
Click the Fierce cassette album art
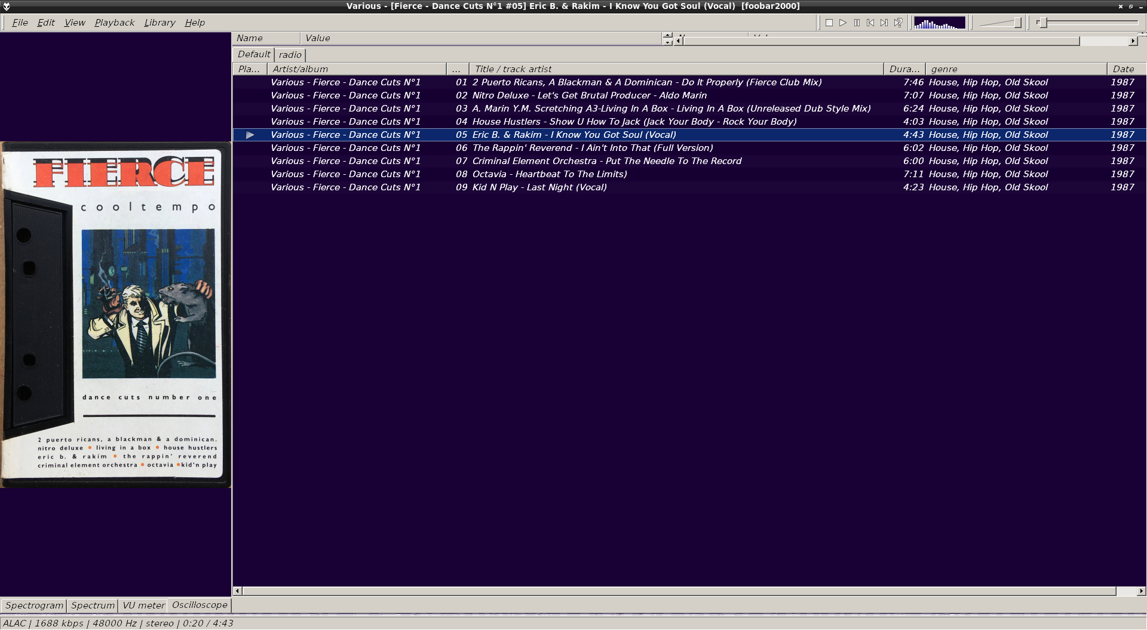116,314
